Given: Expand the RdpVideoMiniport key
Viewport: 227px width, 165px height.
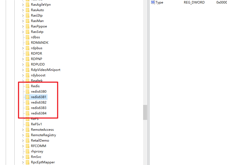Looking at the screenshot, I should click(x=23, y=70).
